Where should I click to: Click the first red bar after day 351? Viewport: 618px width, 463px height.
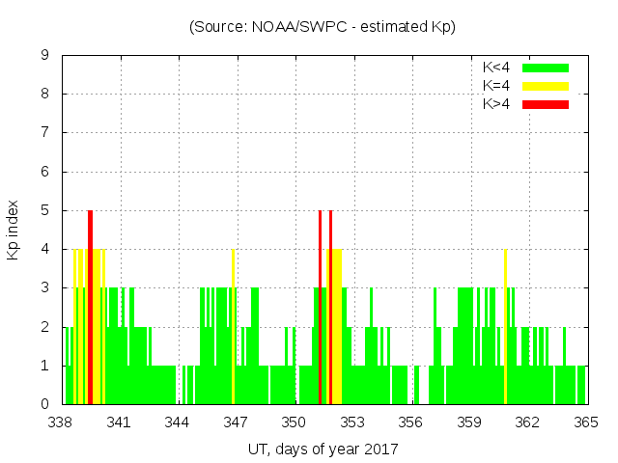pos(320,309)
